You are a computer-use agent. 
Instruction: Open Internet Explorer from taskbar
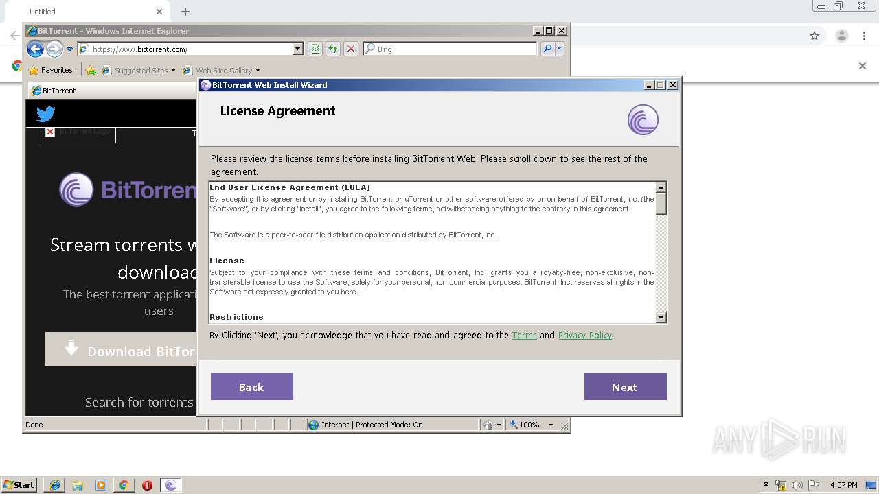point(55,485)
